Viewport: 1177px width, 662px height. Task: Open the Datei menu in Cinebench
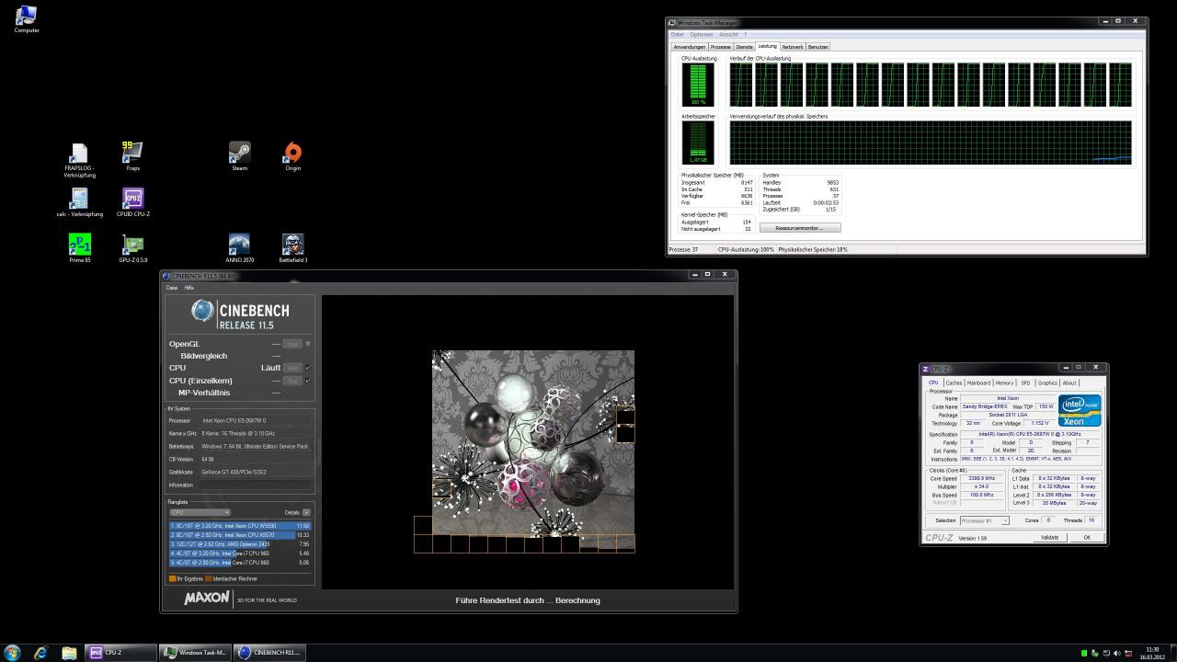tap(172, 288)
